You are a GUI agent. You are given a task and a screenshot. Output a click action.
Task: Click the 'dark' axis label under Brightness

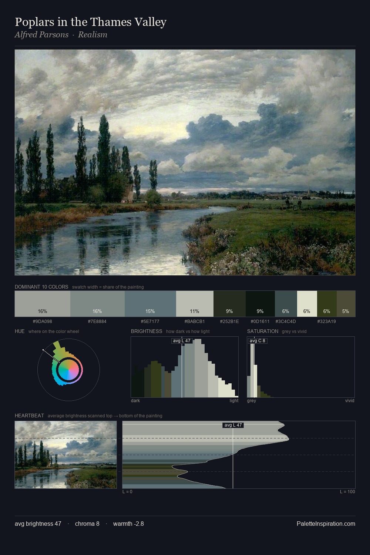click(x=135, y=401)
